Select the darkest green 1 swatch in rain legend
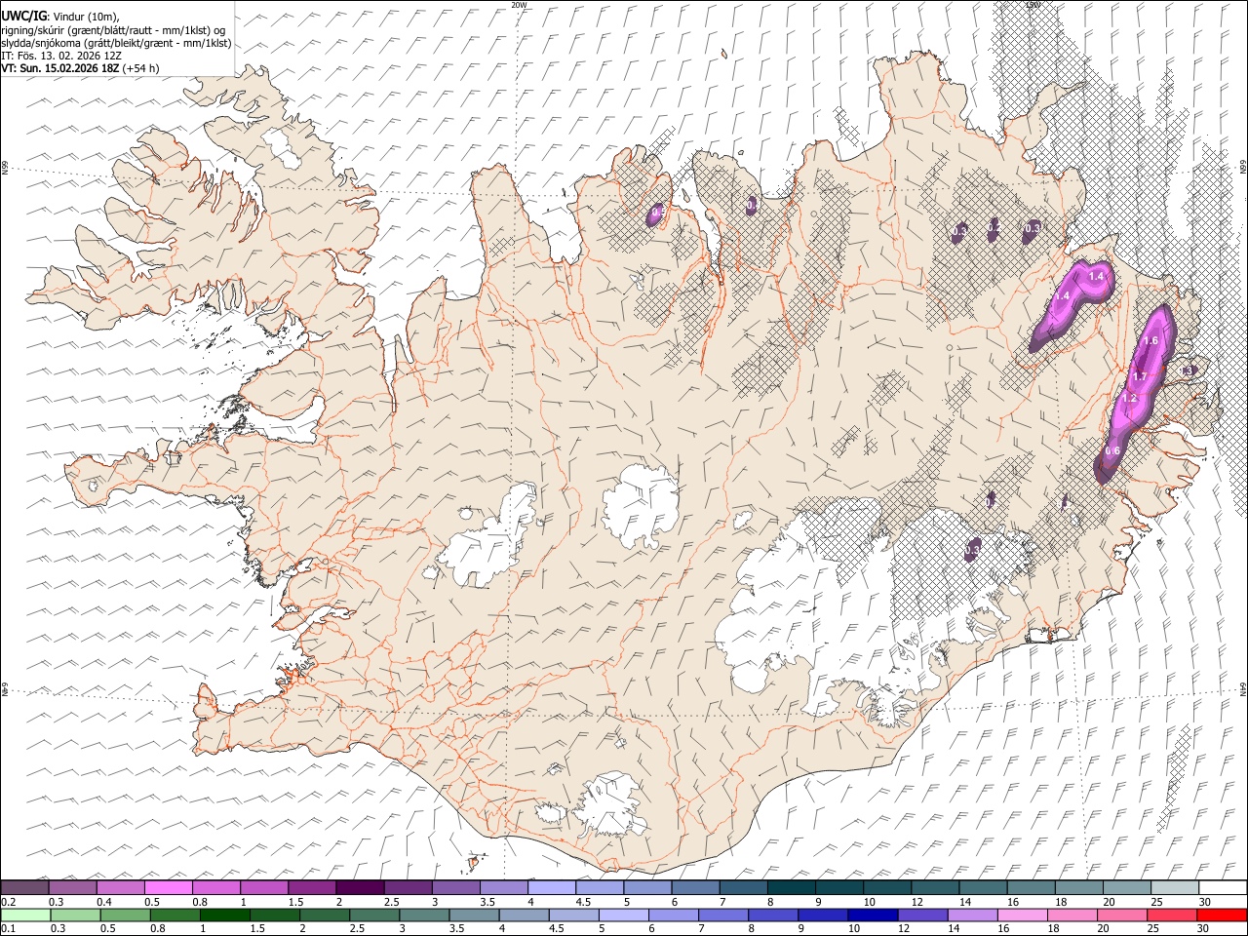 [x=225, y=916]
